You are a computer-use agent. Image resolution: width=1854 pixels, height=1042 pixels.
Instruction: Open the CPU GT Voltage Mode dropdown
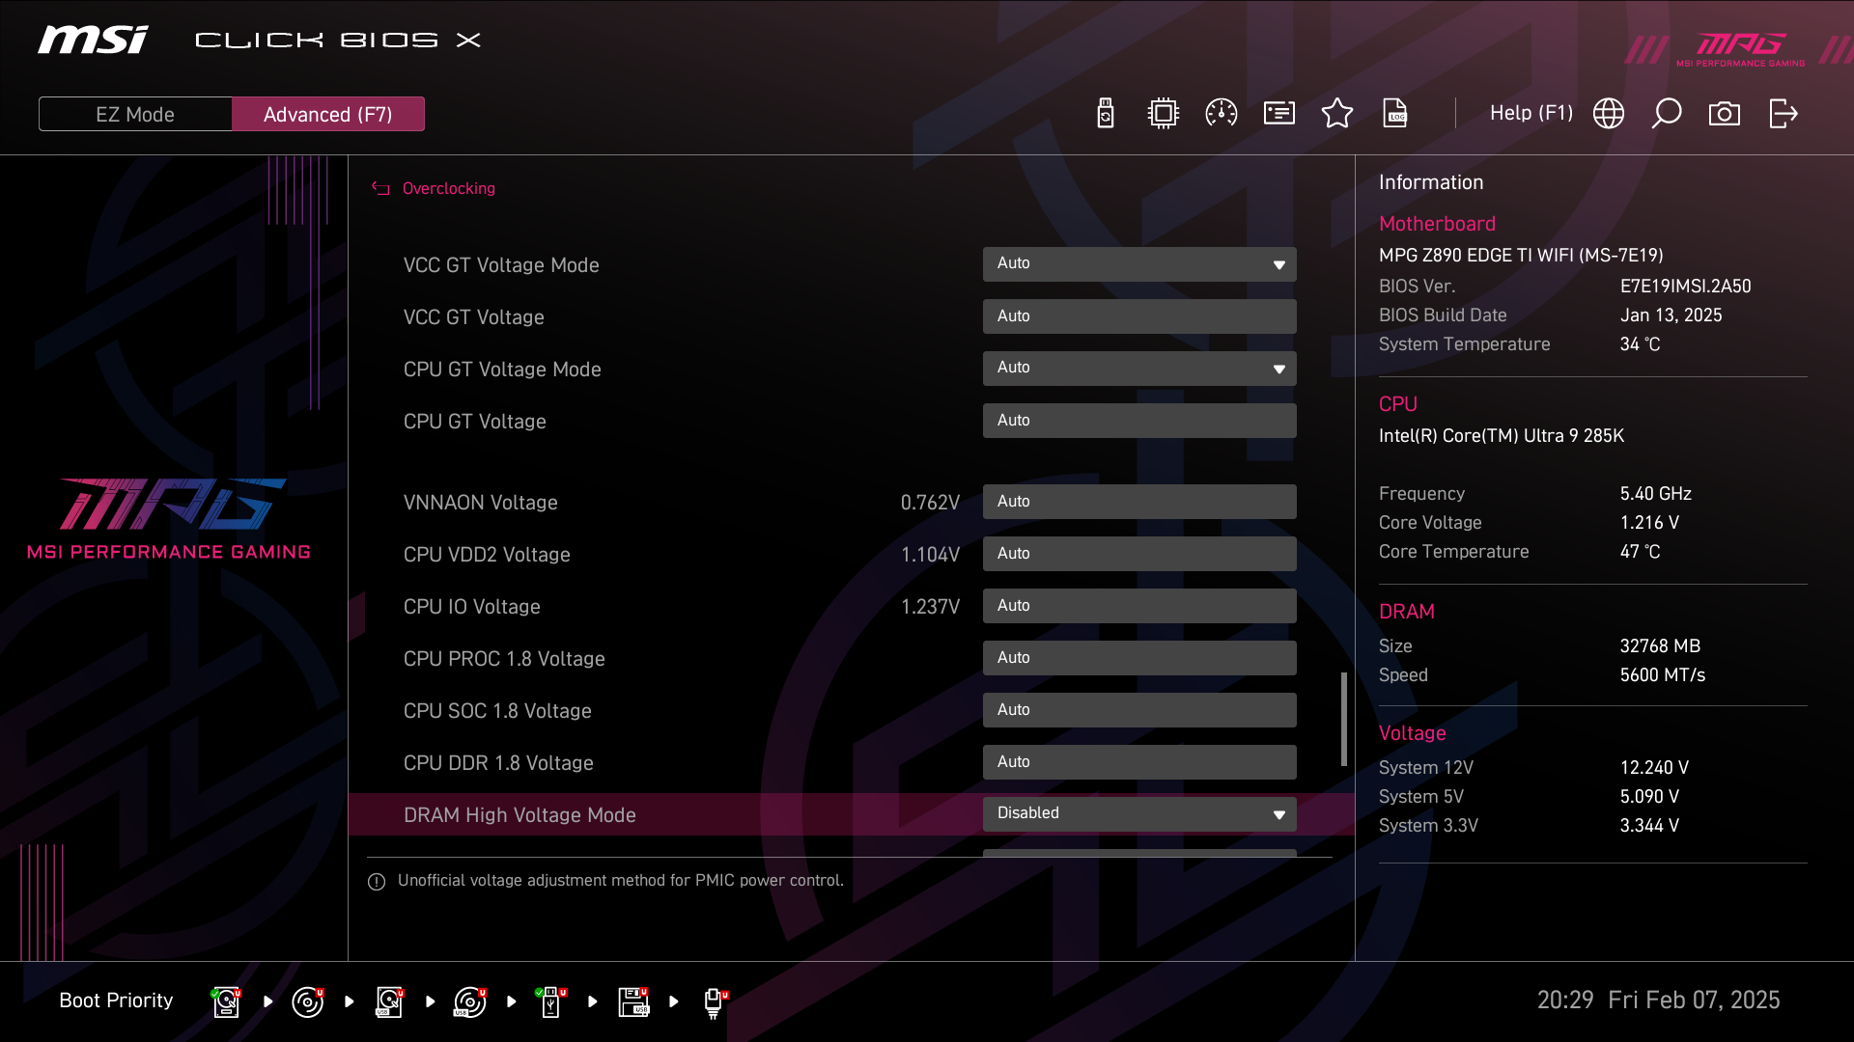[x=1139, y=369]
